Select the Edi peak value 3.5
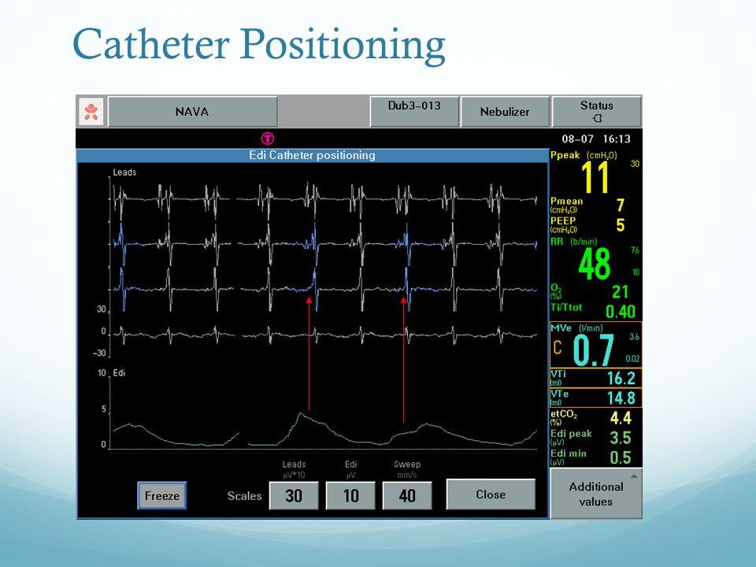This screenshot has width=756, height=567. [621, 438]
